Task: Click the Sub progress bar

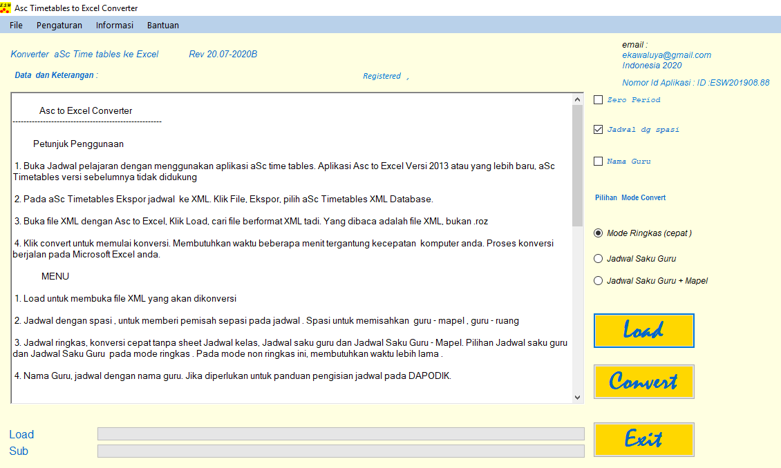Action: coord(341,451)
